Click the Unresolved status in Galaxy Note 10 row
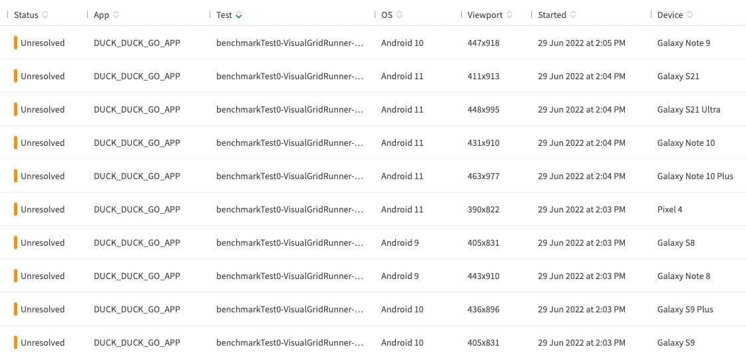 click(43, 143)
